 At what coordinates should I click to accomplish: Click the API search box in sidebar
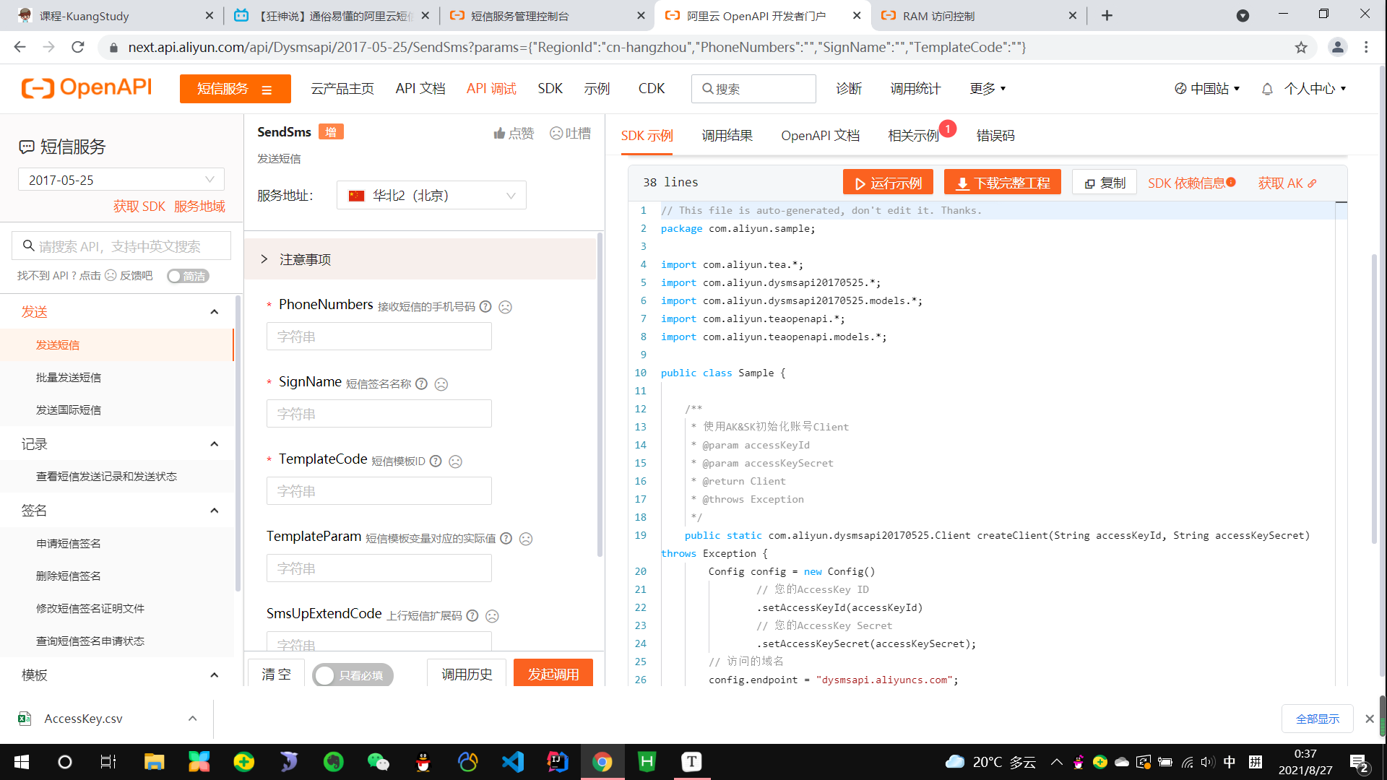pos(121,246)
